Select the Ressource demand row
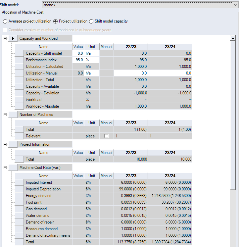 point(103,229)
